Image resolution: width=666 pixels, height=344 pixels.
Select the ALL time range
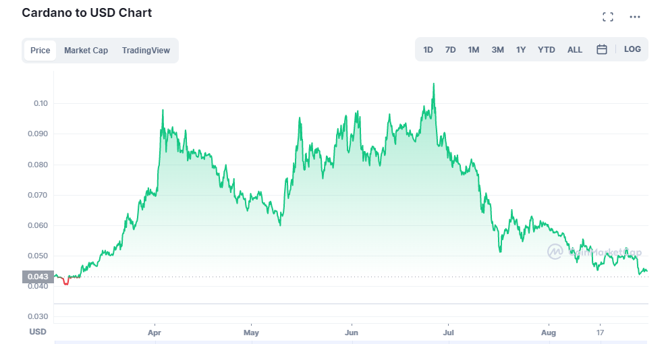coord(575,50)
